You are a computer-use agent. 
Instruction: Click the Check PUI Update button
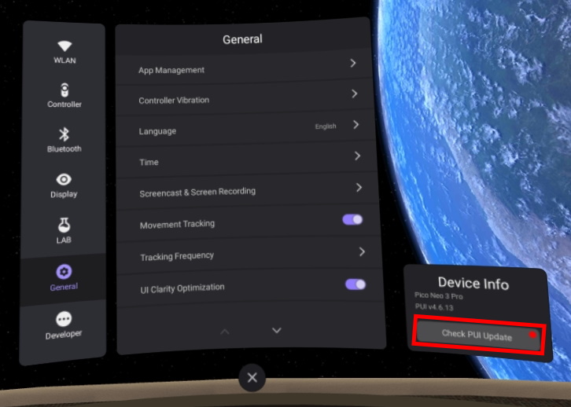point(478,335)
